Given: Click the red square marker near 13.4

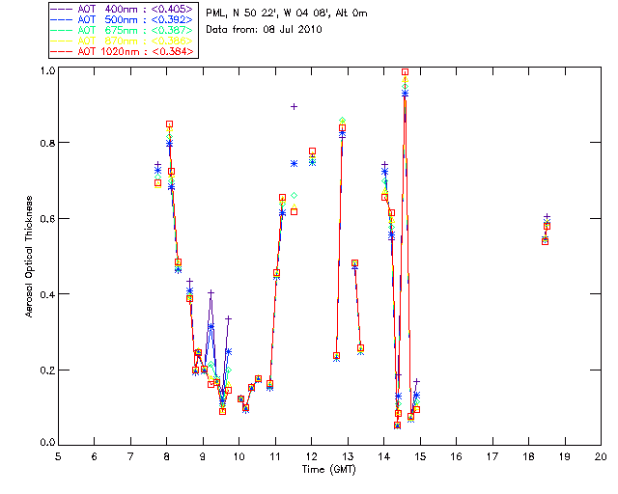Looking at the screenshot, I should click(x=360, y=348).
